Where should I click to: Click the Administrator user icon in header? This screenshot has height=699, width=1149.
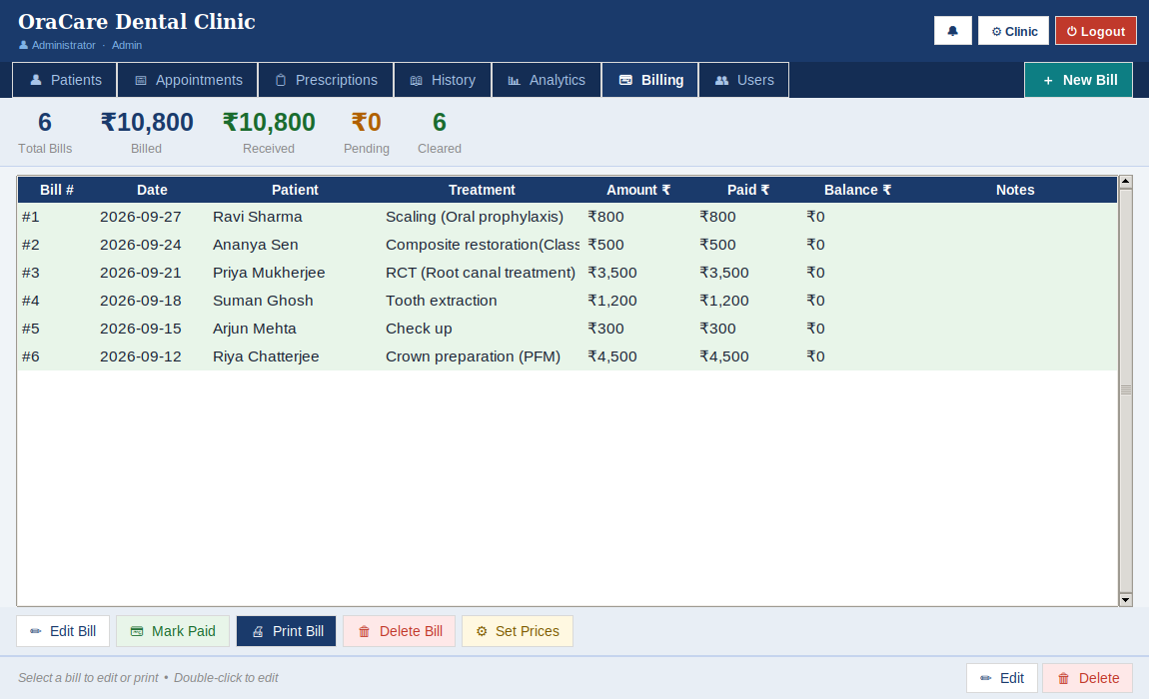pos(23,45)
